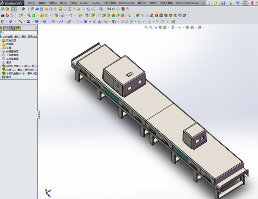Open the PhotoView 360 menu
The image size is (258, 199).
click(x=127, y=3)
